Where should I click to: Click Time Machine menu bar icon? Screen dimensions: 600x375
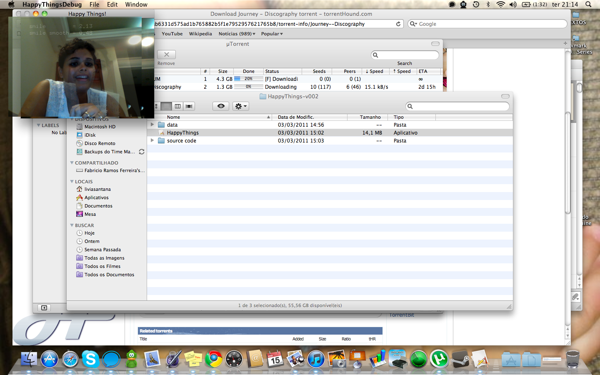coord(476,4)
